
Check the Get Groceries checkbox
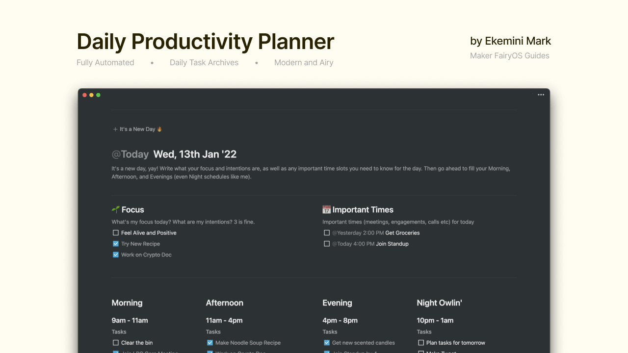[327, 232]
